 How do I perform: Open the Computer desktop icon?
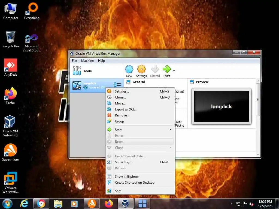[11, 11]
